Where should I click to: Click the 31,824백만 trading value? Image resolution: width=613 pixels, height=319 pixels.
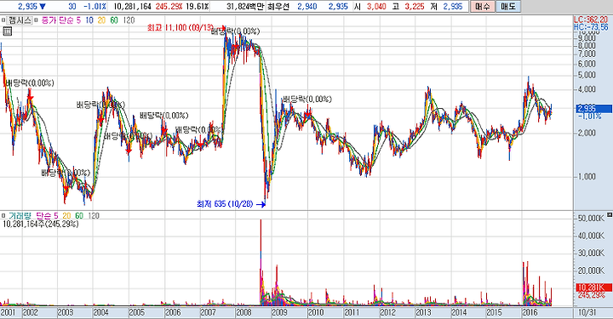245,7
